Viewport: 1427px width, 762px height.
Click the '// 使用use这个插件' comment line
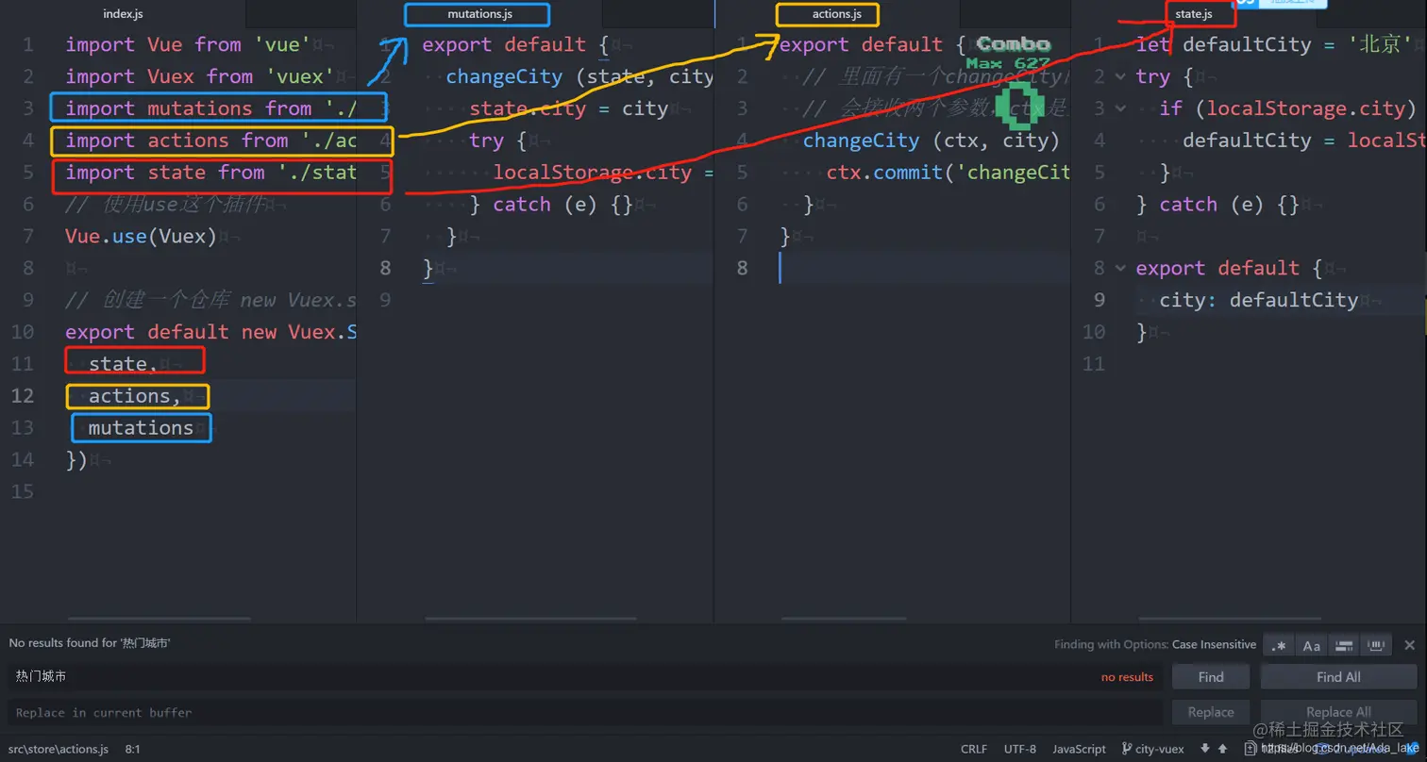(x=167, y=205)
